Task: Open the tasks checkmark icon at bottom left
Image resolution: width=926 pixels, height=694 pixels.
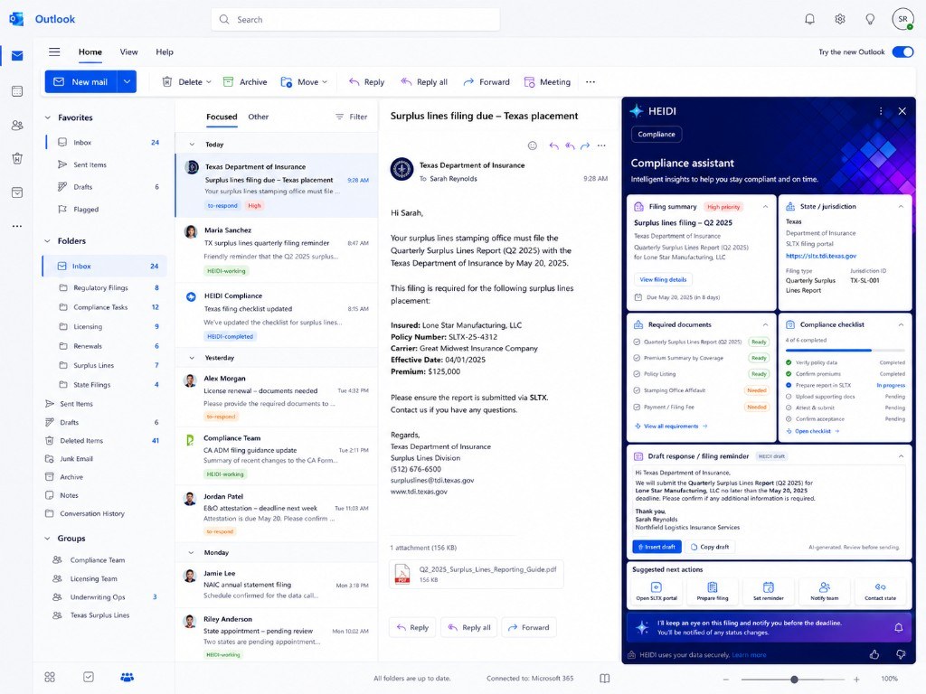Action: (x=89, y=677)
